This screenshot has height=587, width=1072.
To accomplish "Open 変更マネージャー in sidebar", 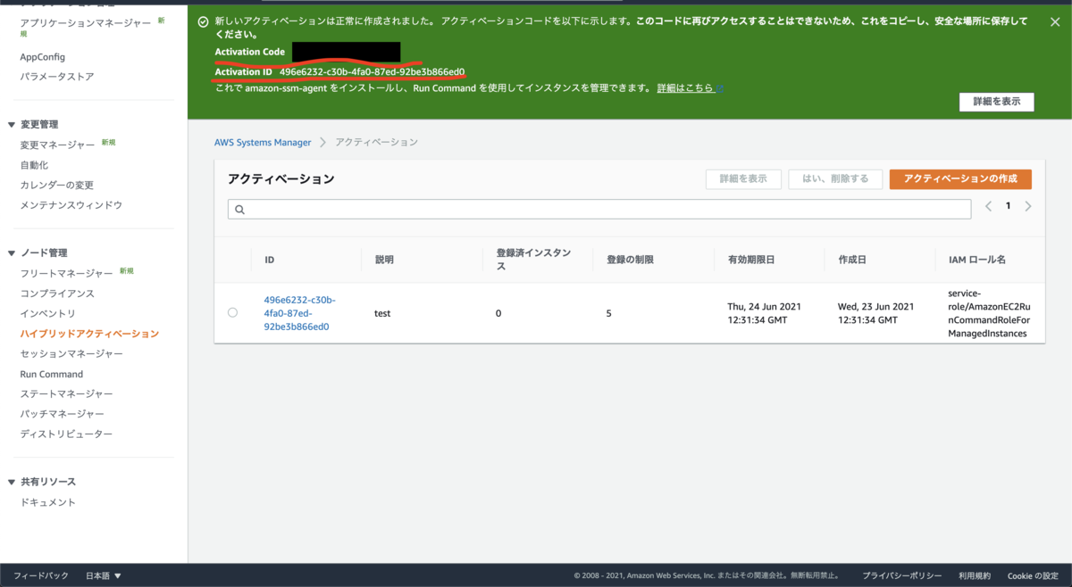I will click(57, 145).
